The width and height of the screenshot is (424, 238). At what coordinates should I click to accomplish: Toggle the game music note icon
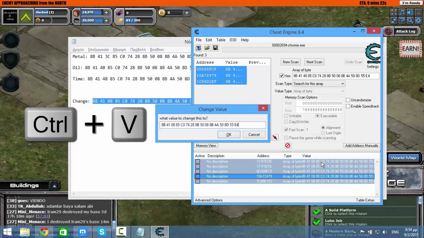coord(402,13)
